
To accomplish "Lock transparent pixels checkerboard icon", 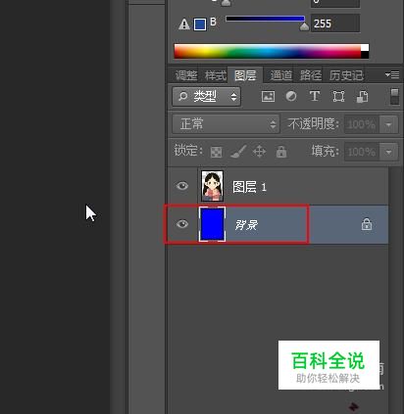I will (x=216, y=152).
